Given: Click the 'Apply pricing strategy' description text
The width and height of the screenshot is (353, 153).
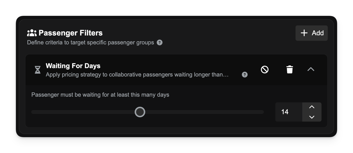Looking at the screenshot, I should point(137,75).
